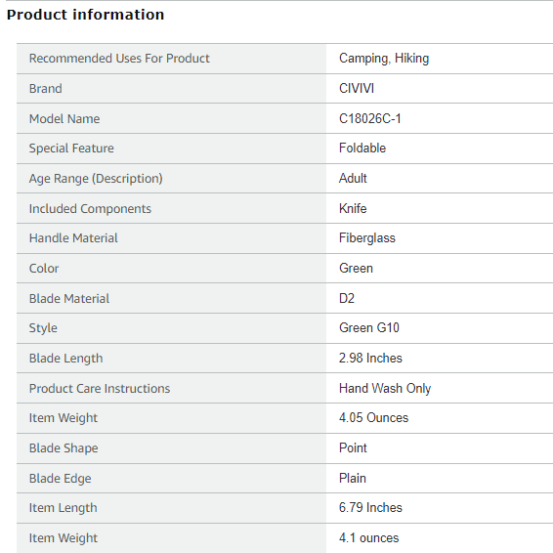The width and height of the screenshot is (553, 553).
Task: Click the Special Feature label
Action: tap(71, 149)
